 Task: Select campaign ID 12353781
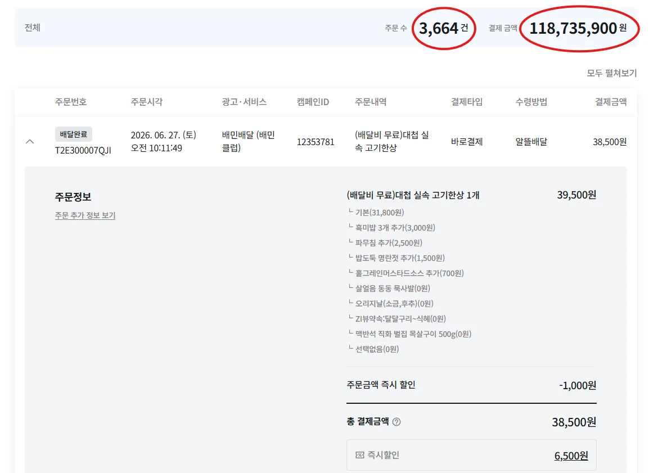pyautogui.click(x=315, y=142)
